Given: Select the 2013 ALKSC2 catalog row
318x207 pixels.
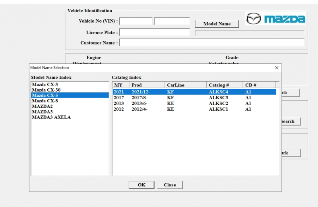Looking at the screenshot, I should coord(194,103).
